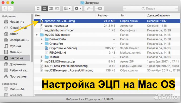Switch to Cover Flow view

click(x=57, y=9)
